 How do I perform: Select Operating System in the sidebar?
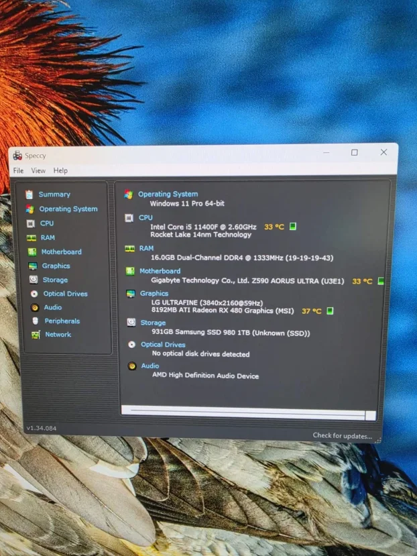point(68,209)
